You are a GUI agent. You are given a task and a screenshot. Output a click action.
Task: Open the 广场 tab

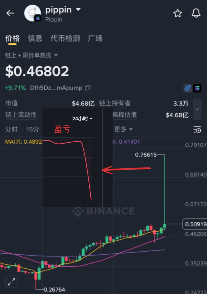[x=95, y=38]
